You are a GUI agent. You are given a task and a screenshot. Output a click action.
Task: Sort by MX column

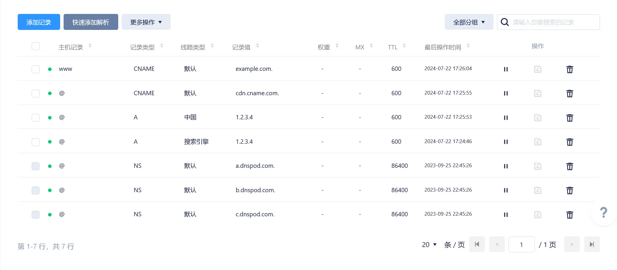(371, 46)
